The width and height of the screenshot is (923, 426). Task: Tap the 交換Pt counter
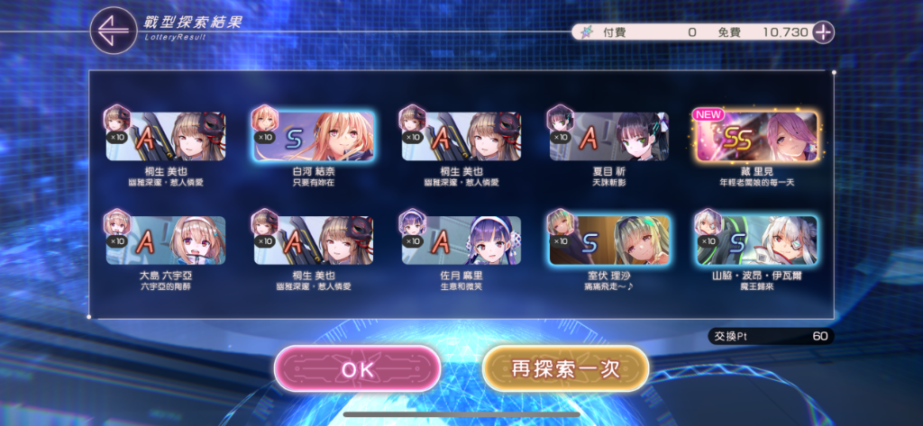pos(771,337)
